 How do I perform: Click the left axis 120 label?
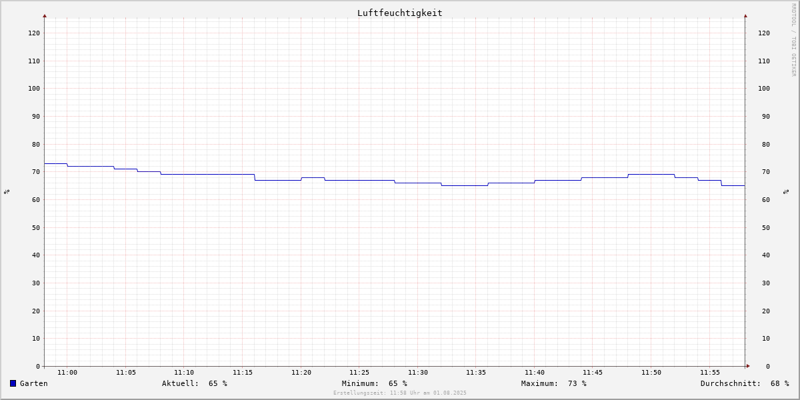34,33
